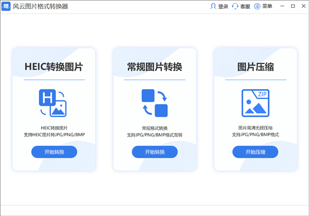Screen dimensions: 309x216
Task: Maximize the application window
Action: (x=293, y=6)
